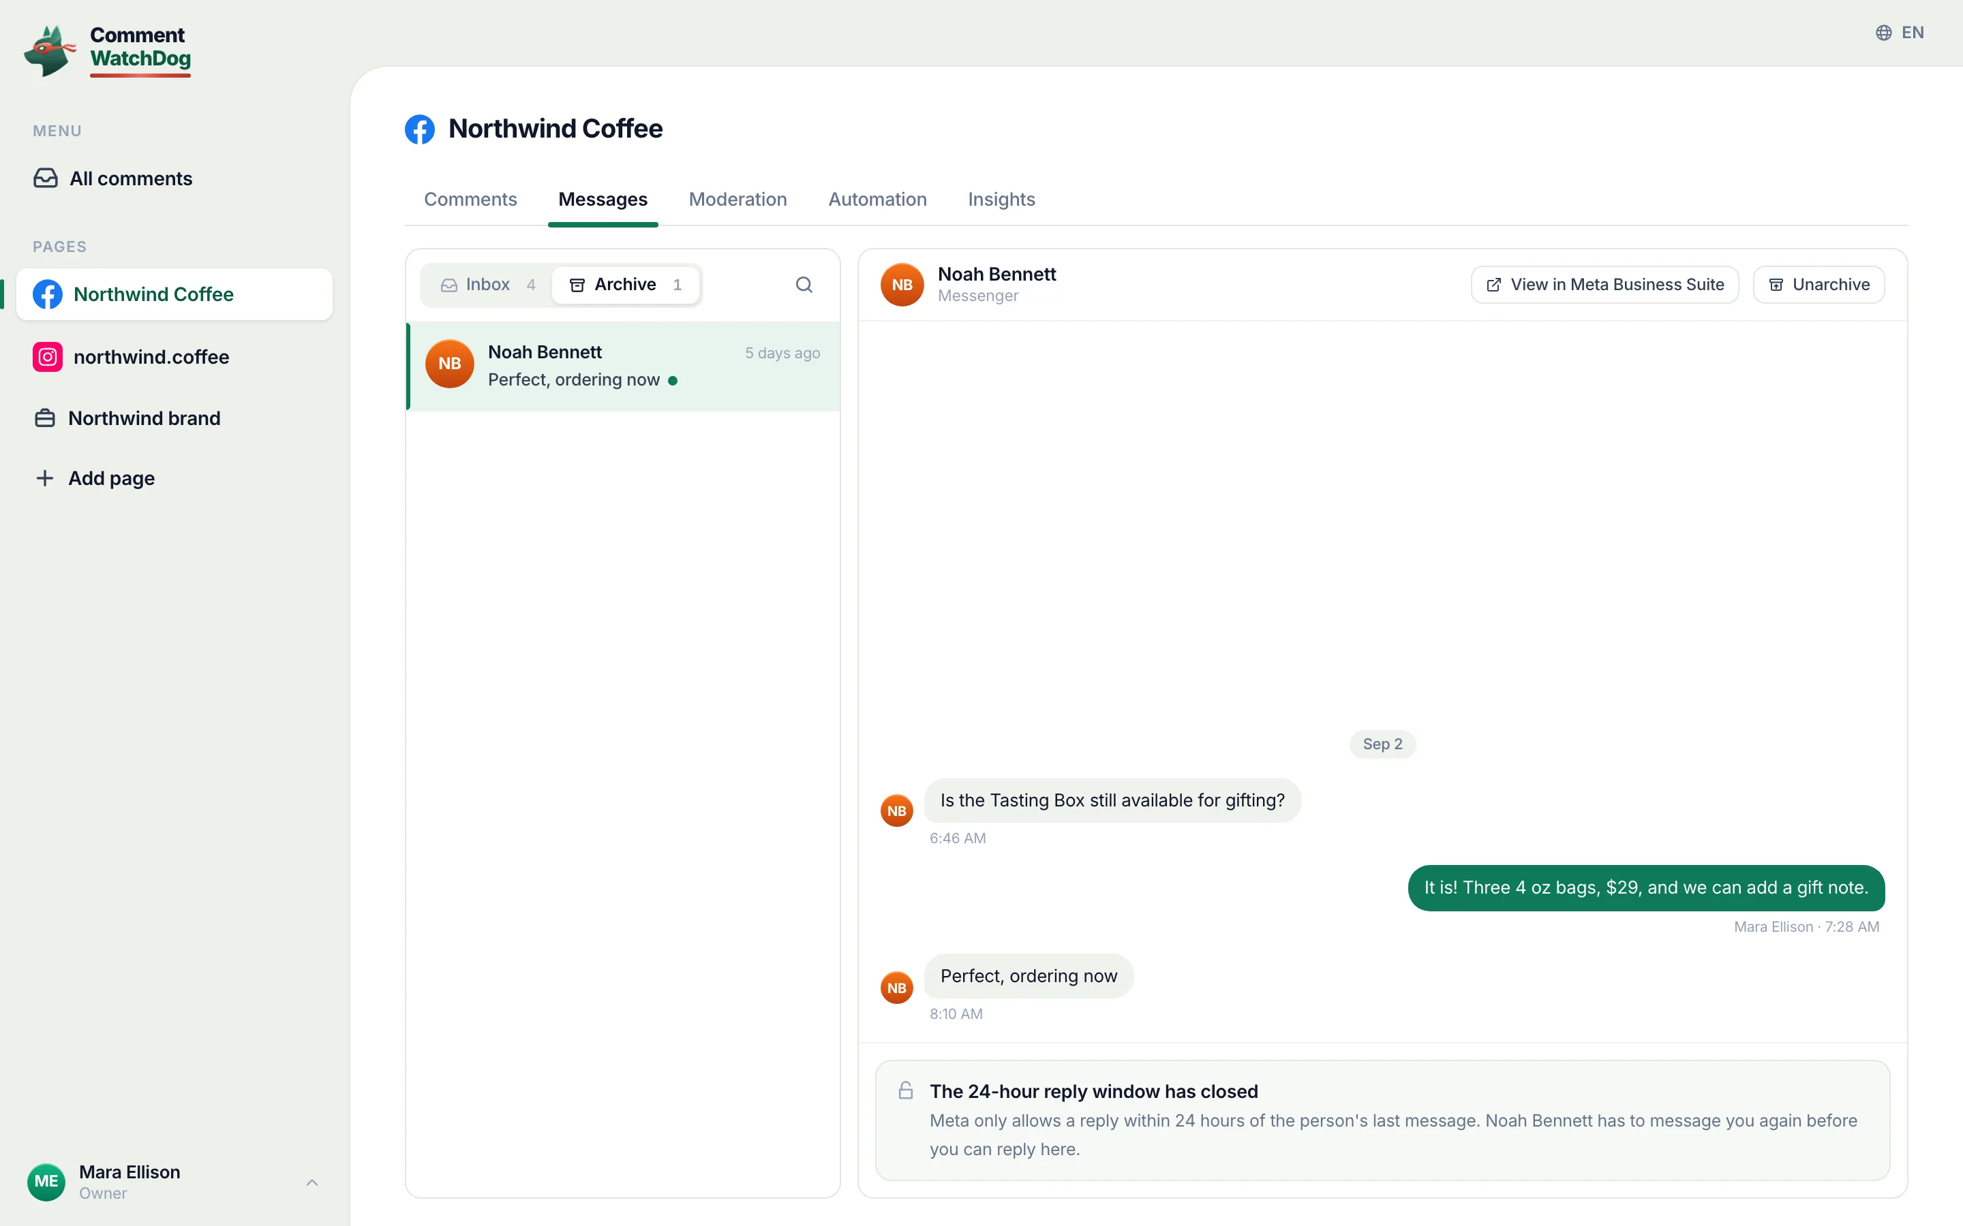Open the language globe icon
Image resolution: width=1963 pixels, height=1226 pixels.
coord(1883,33)
